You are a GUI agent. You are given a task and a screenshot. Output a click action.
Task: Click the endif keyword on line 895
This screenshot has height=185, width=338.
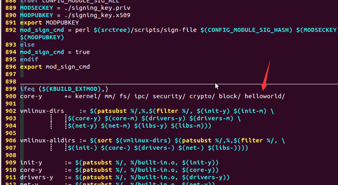point(29,59)
